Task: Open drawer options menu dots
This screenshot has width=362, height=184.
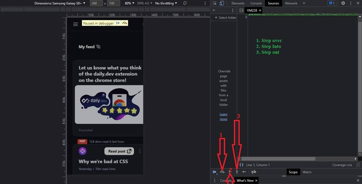Action: pyautogui.click(x=215, y=180)
